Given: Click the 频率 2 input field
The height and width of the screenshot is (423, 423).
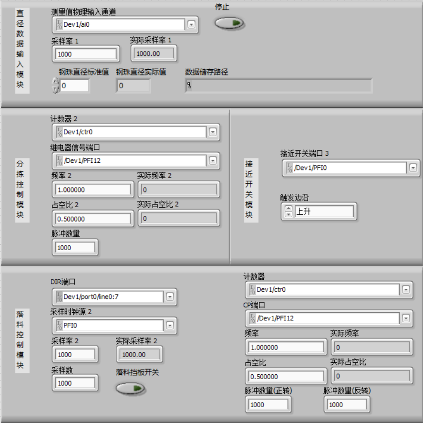Looking at the screenshot, I should (93, 190).
